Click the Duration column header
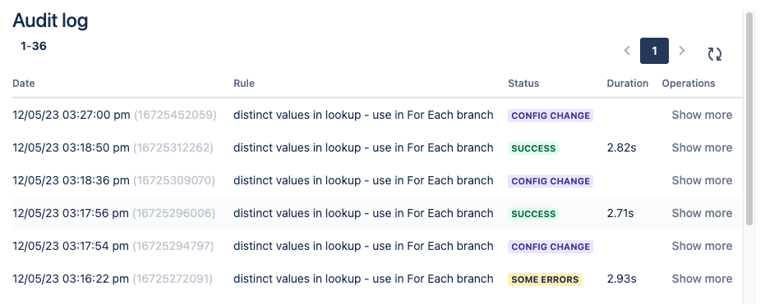Viewport: 765px width, 304px height. click(628, 84)
